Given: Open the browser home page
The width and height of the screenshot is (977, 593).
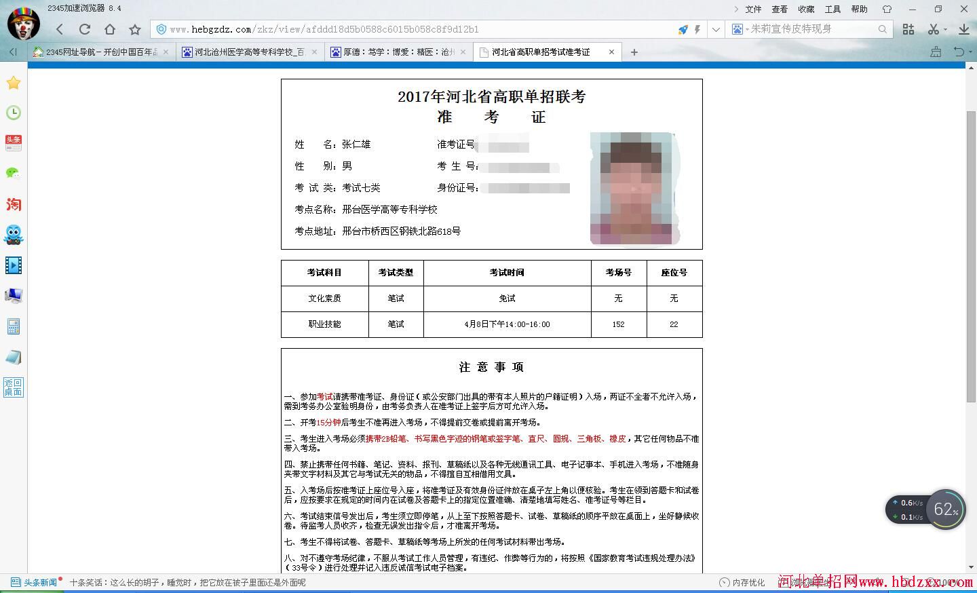Looking at the screenshot, I should coord(110,29).
